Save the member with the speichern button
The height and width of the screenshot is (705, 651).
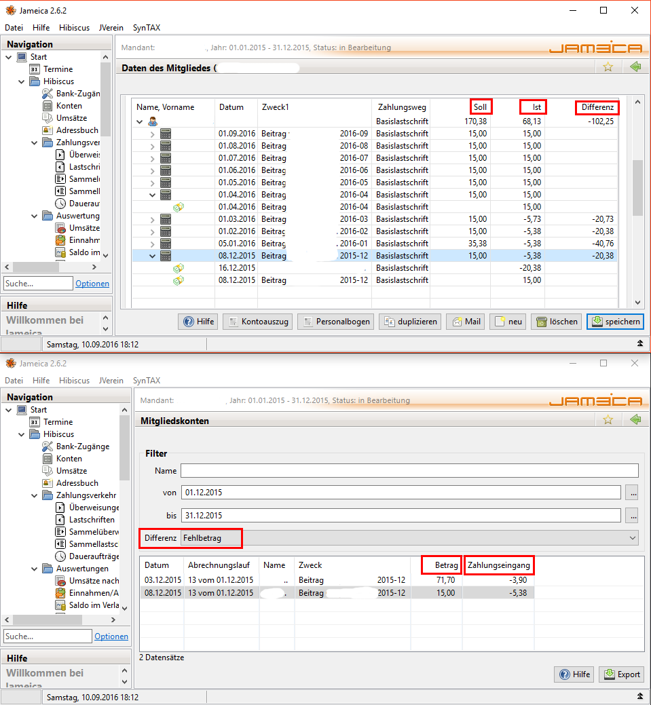point(616,322)
